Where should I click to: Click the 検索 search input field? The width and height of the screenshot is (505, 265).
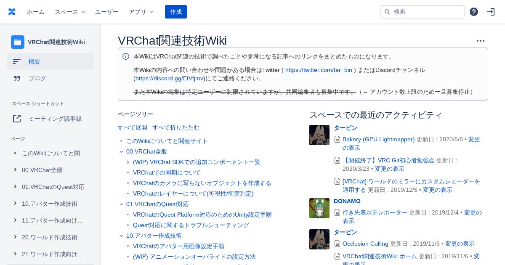point(423,12)
